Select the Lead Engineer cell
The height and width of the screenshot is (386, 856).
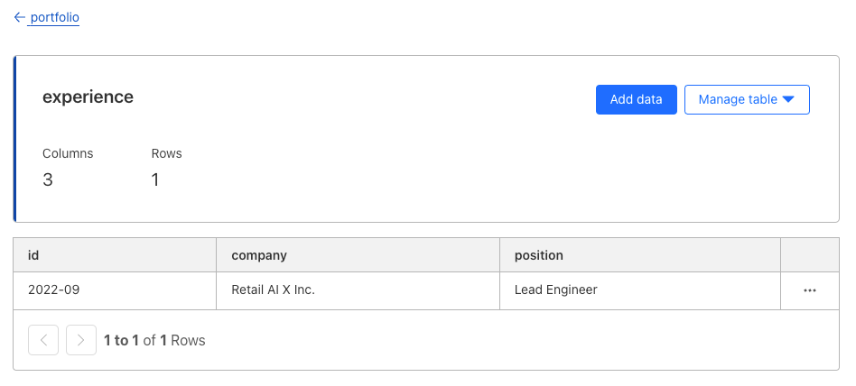point(640,290)
